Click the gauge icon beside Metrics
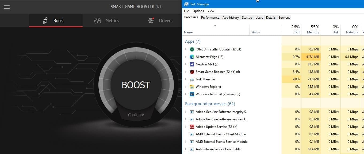364x154 pixels. (98, 21)
